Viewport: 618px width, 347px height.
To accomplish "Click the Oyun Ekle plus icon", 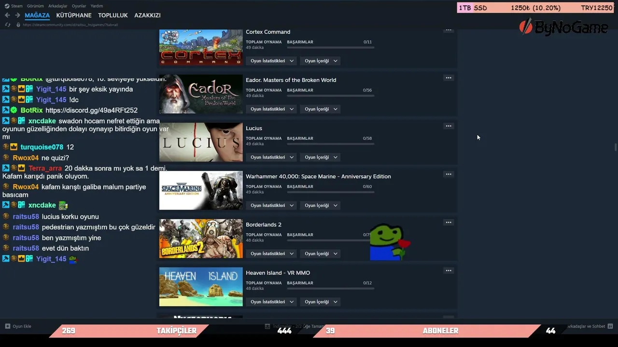I will [x=8, y=326].
